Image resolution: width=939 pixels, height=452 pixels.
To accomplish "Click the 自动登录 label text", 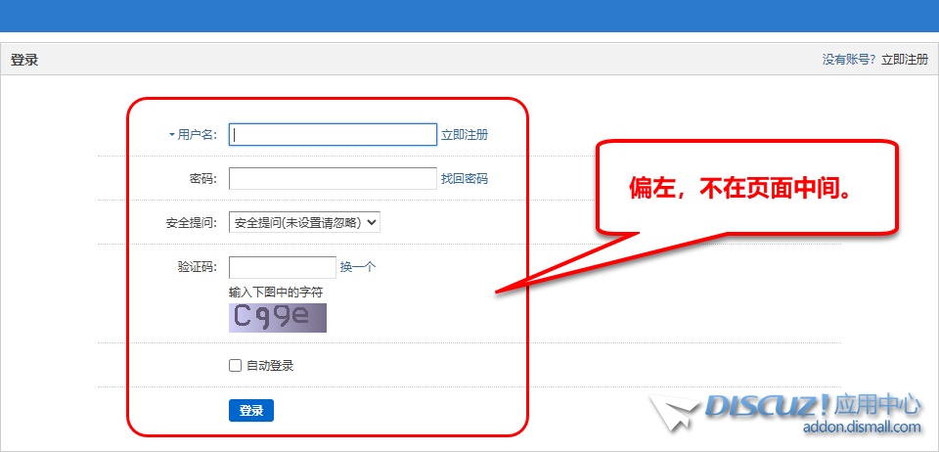I will click(270, 366).
